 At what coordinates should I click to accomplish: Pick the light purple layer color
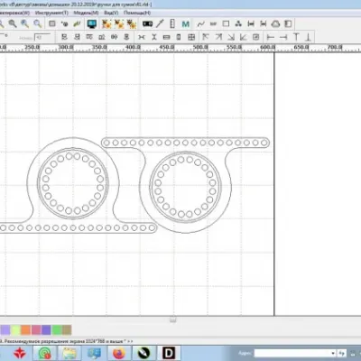(5, 330)
